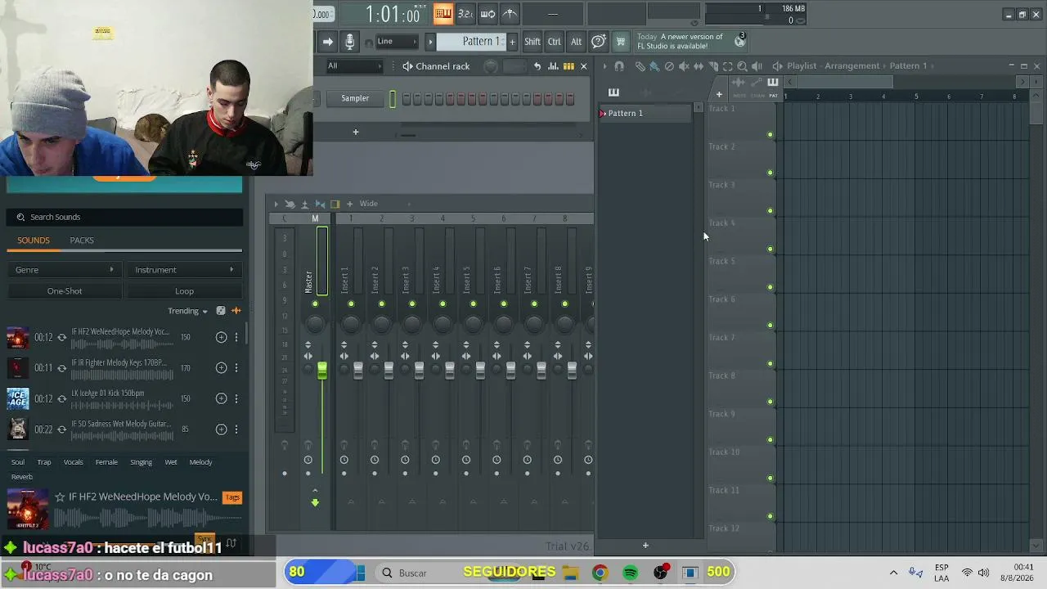Image resolution: width=1047 pixels, height=589 pixels.
Task: Mute Track 5 with its green LED
Action: pyautogui.click(x=770, y=287)
